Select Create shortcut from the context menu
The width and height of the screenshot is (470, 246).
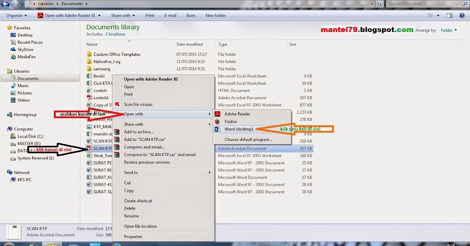[138, 201]
